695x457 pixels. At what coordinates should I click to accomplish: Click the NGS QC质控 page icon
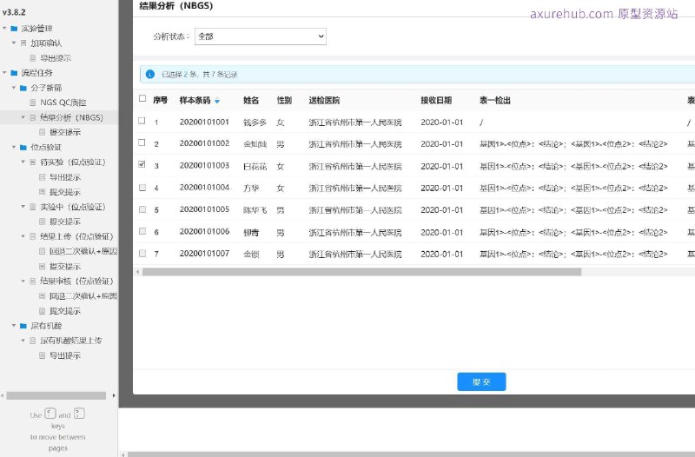33,103
